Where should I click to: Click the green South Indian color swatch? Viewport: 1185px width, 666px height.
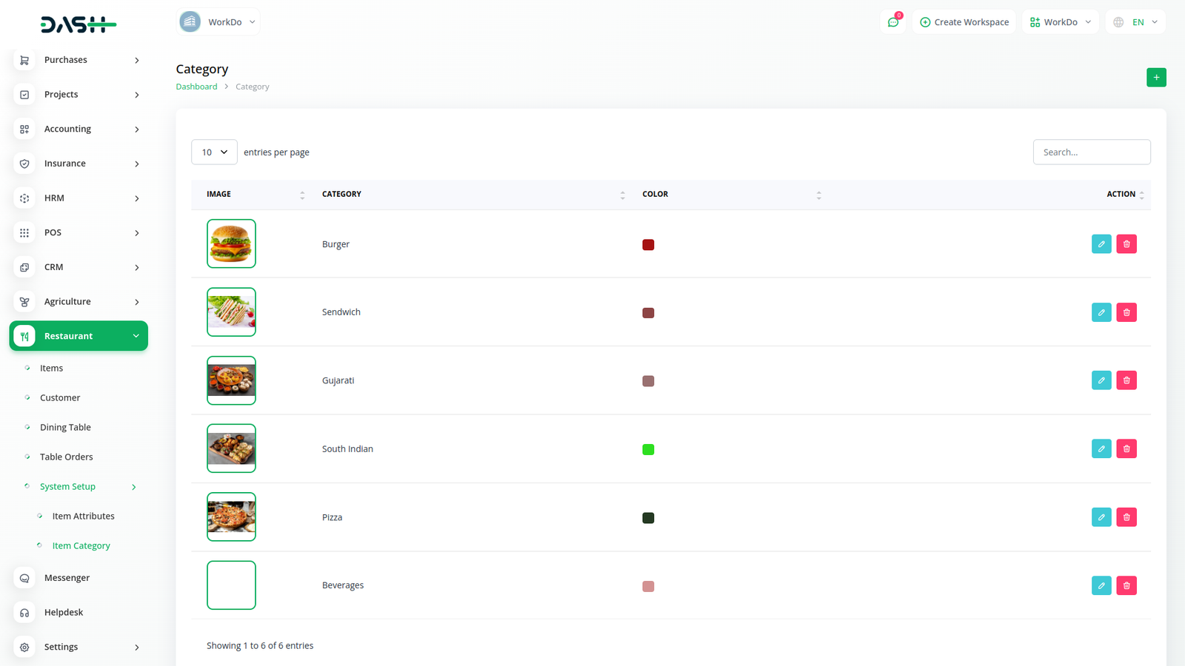pos(648,449)
